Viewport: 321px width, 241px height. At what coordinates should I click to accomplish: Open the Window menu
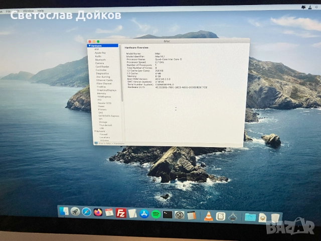pos(28,11)
